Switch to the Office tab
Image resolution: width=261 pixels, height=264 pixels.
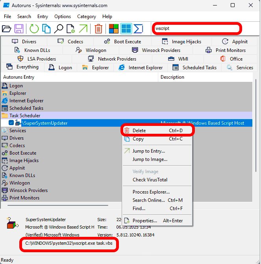[x=231, y=59]
